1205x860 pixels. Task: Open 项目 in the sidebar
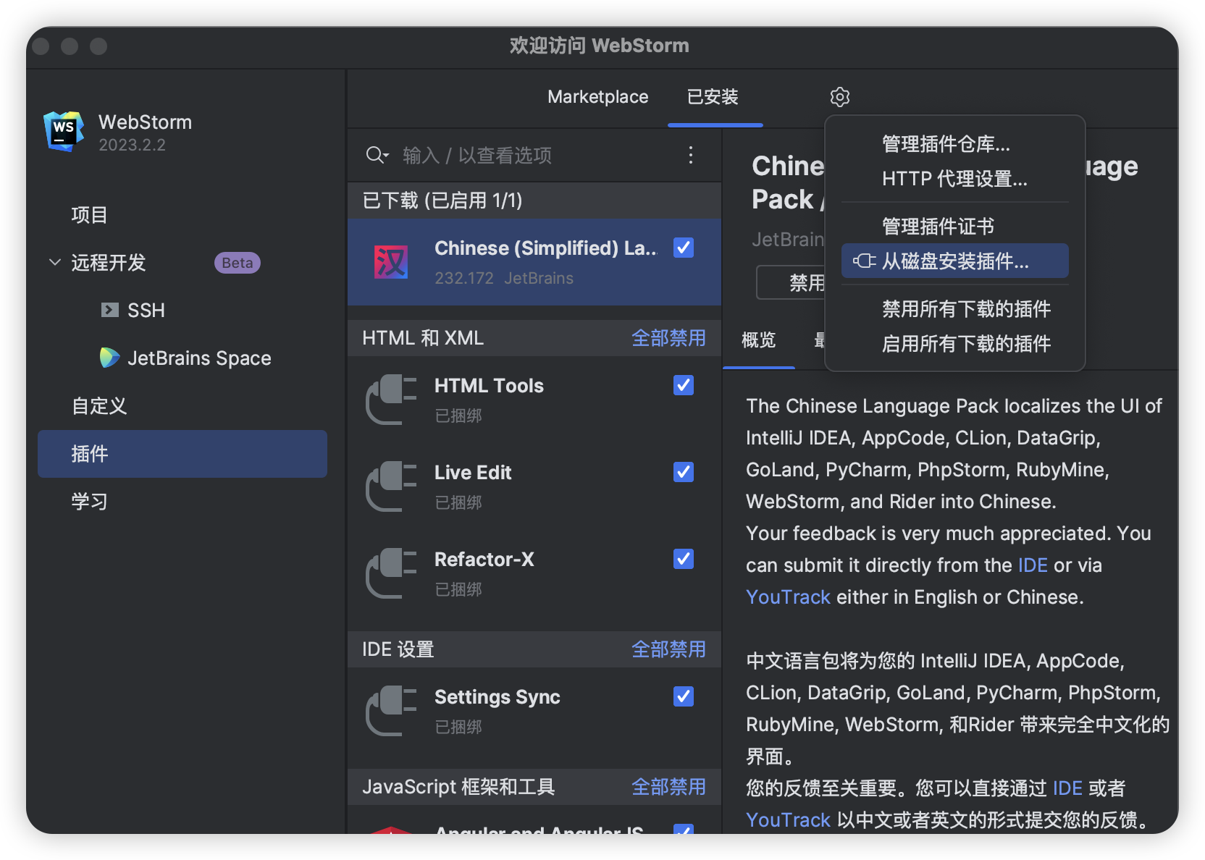(x=89, y=215)
